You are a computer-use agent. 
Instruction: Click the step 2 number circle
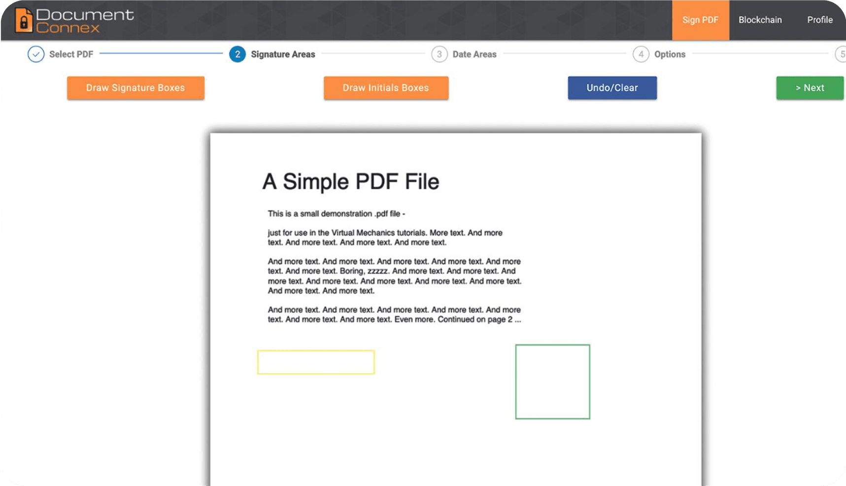click(237, 54)
